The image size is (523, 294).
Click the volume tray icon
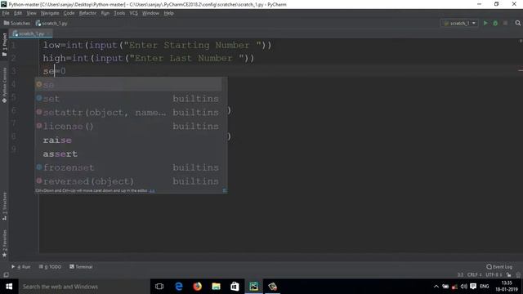tap(463, 287)
